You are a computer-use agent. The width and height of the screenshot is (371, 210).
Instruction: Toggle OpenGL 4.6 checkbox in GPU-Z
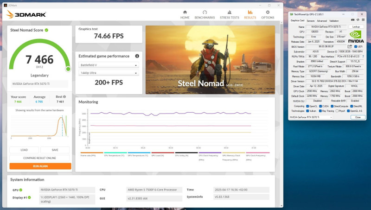(348, 111)
